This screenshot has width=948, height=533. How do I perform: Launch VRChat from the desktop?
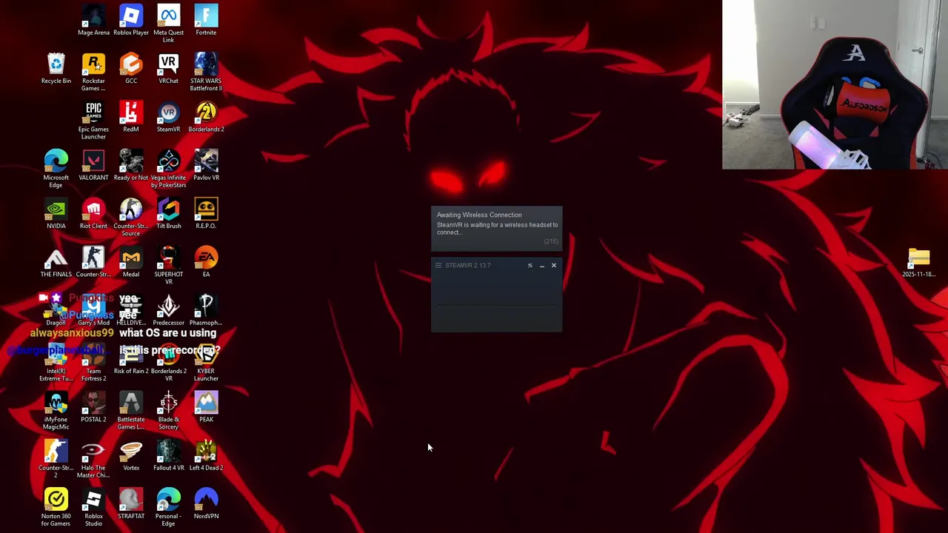pos(168,69)
